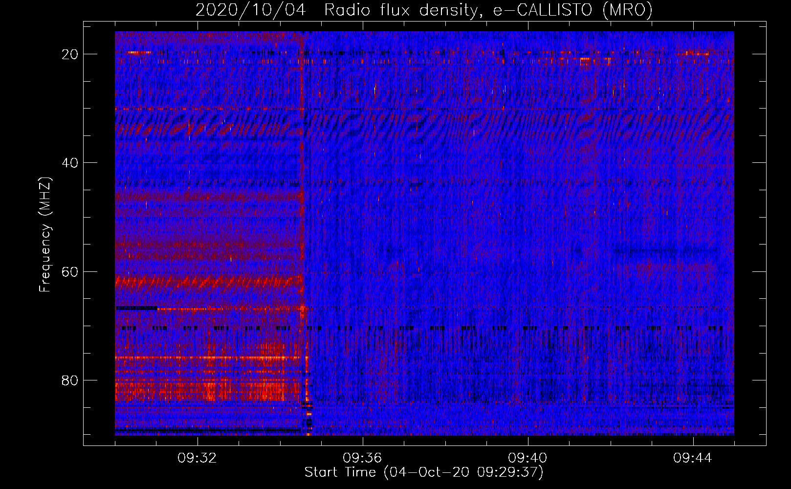This screenshot has height=489, width=791.
Task: Click the 40 MHz frequency tick label
Action: pyautogui.click(x=70, y=163)
